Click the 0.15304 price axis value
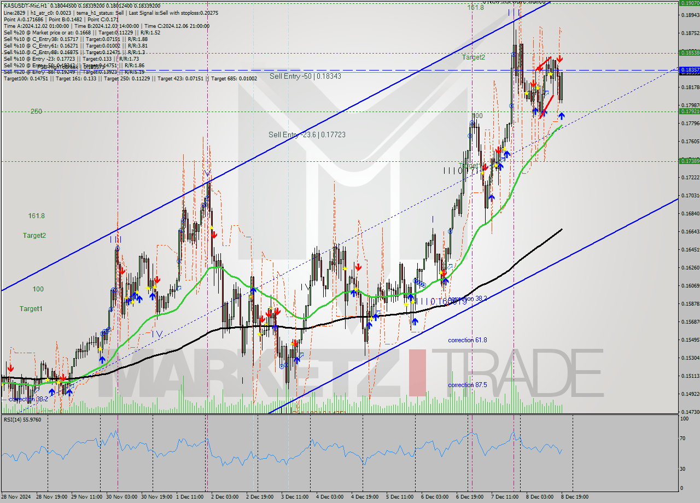Viewport: 700px width, 503px height. pyautogui.click(x=690, y=358)
